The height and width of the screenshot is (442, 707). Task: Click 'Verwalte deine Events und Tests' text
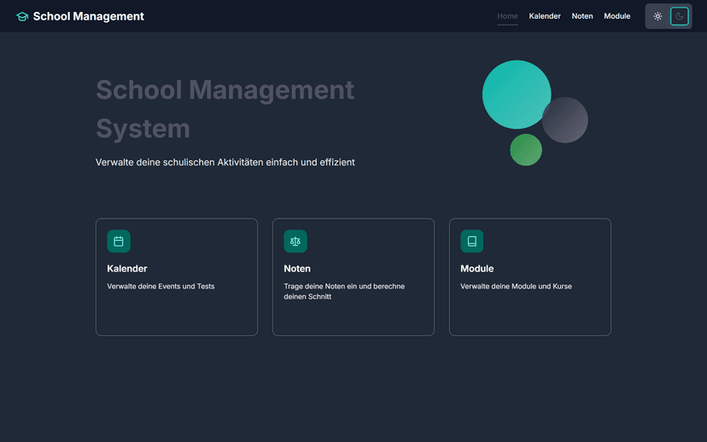161,286
